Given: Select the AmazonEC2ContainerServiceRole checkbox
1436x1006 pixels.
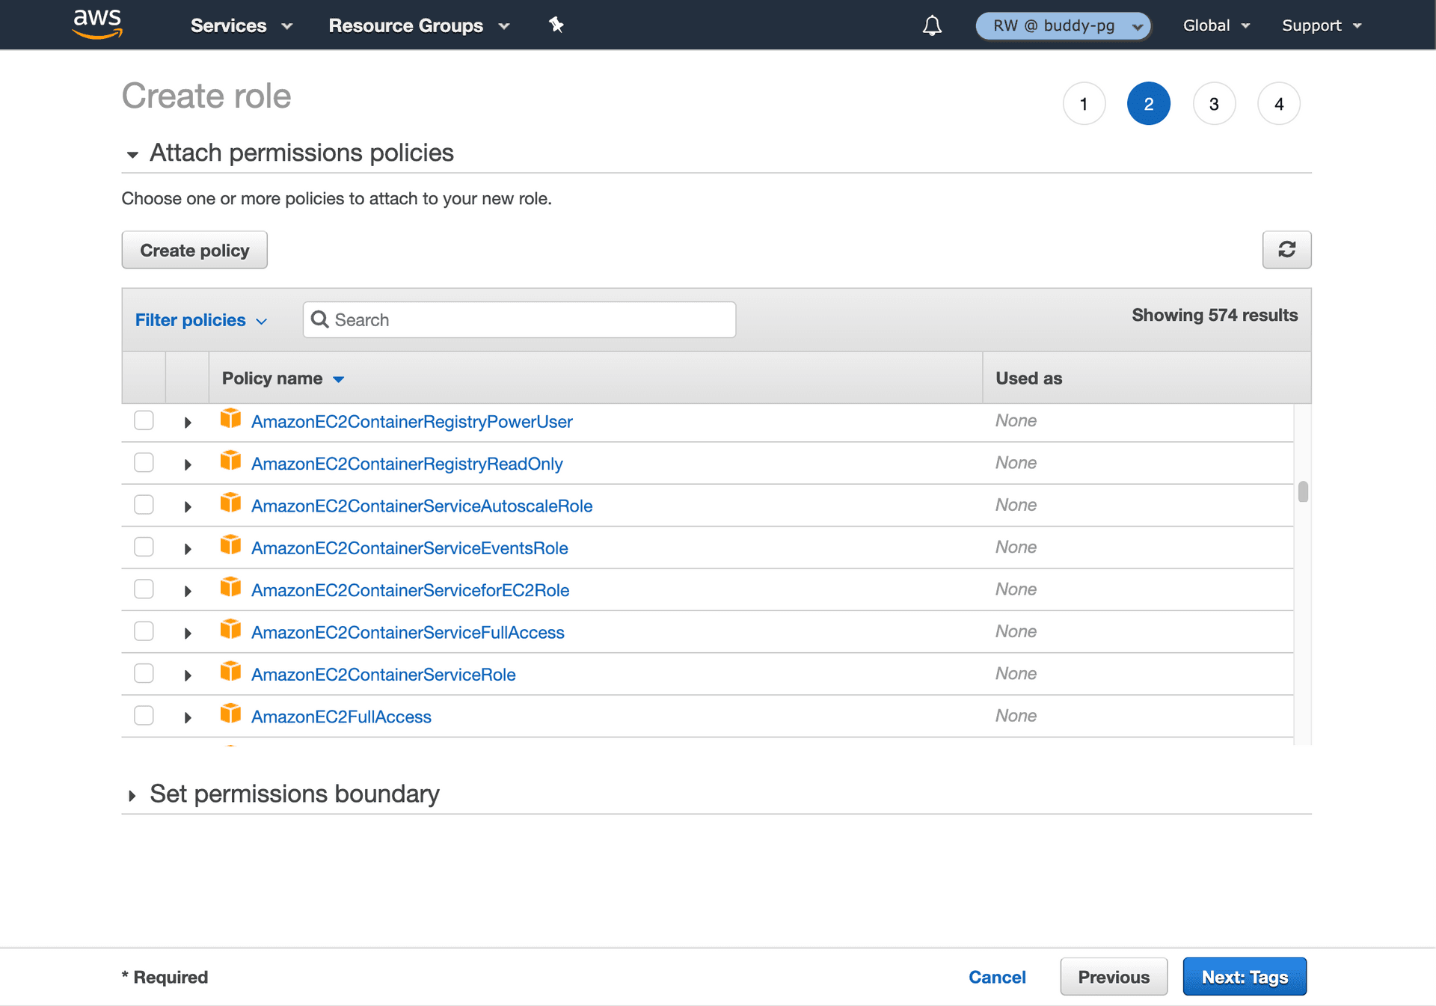Looking at the screenshot, I should click(x=144, y=673).
